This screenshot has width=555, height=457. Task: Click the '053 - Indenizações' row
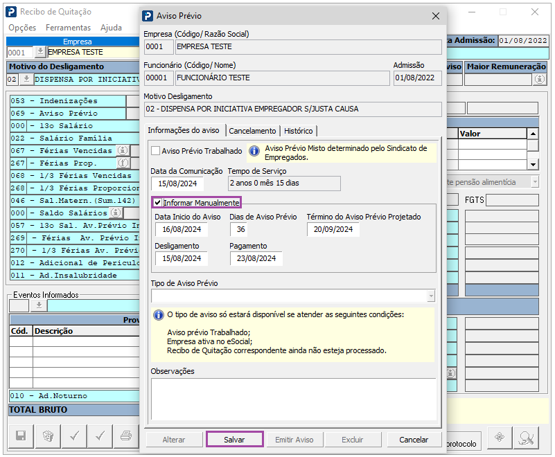coord(68,101)
